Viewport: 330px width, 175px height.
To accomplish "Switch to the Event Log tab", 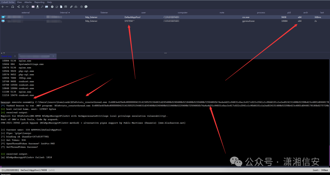I will tap(7, 56).
